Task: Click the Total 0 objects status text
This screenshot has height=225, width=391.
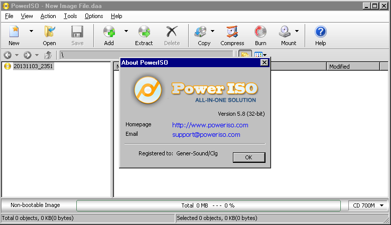Action: click(x=38, y=218)
